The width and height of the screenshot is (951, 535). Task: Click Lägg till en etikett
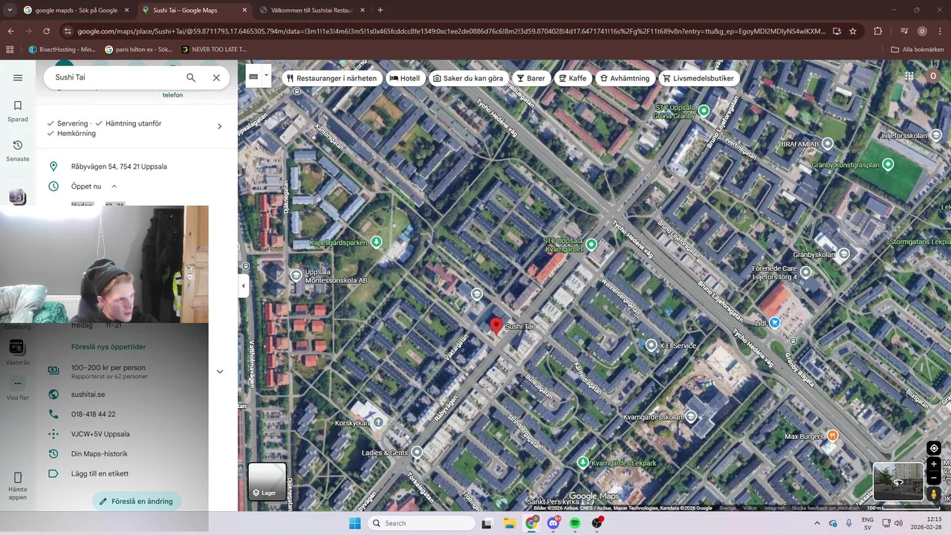pyautogui.click(x=100, y=473)
